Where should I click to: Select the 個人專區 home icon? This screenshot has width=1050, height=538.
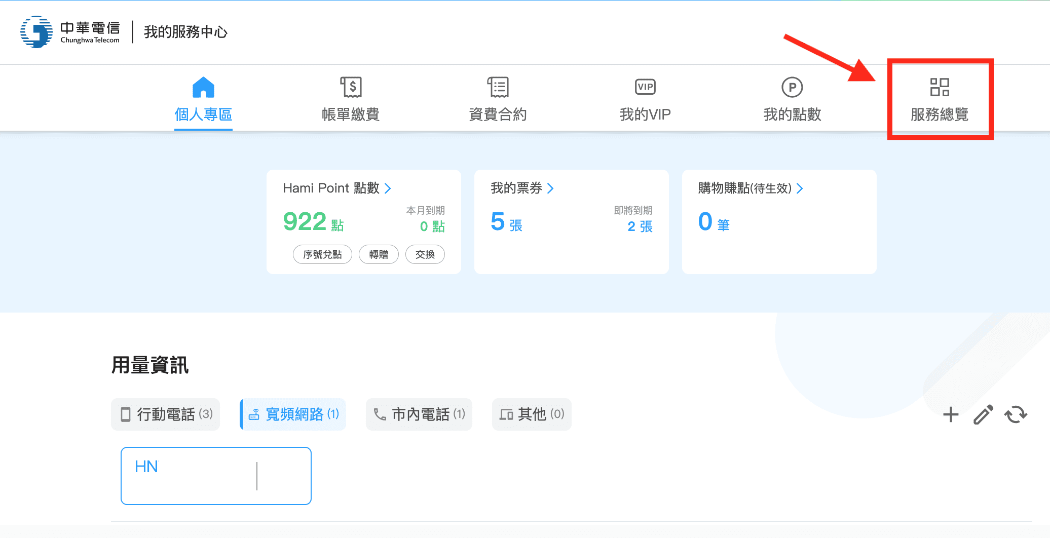[x=203, y=87]
